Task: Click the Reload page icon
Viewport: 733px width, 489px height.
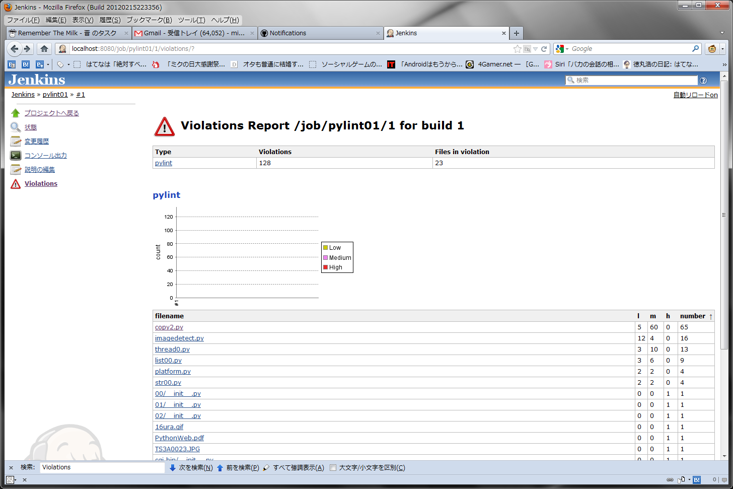Action: [544, 49]
